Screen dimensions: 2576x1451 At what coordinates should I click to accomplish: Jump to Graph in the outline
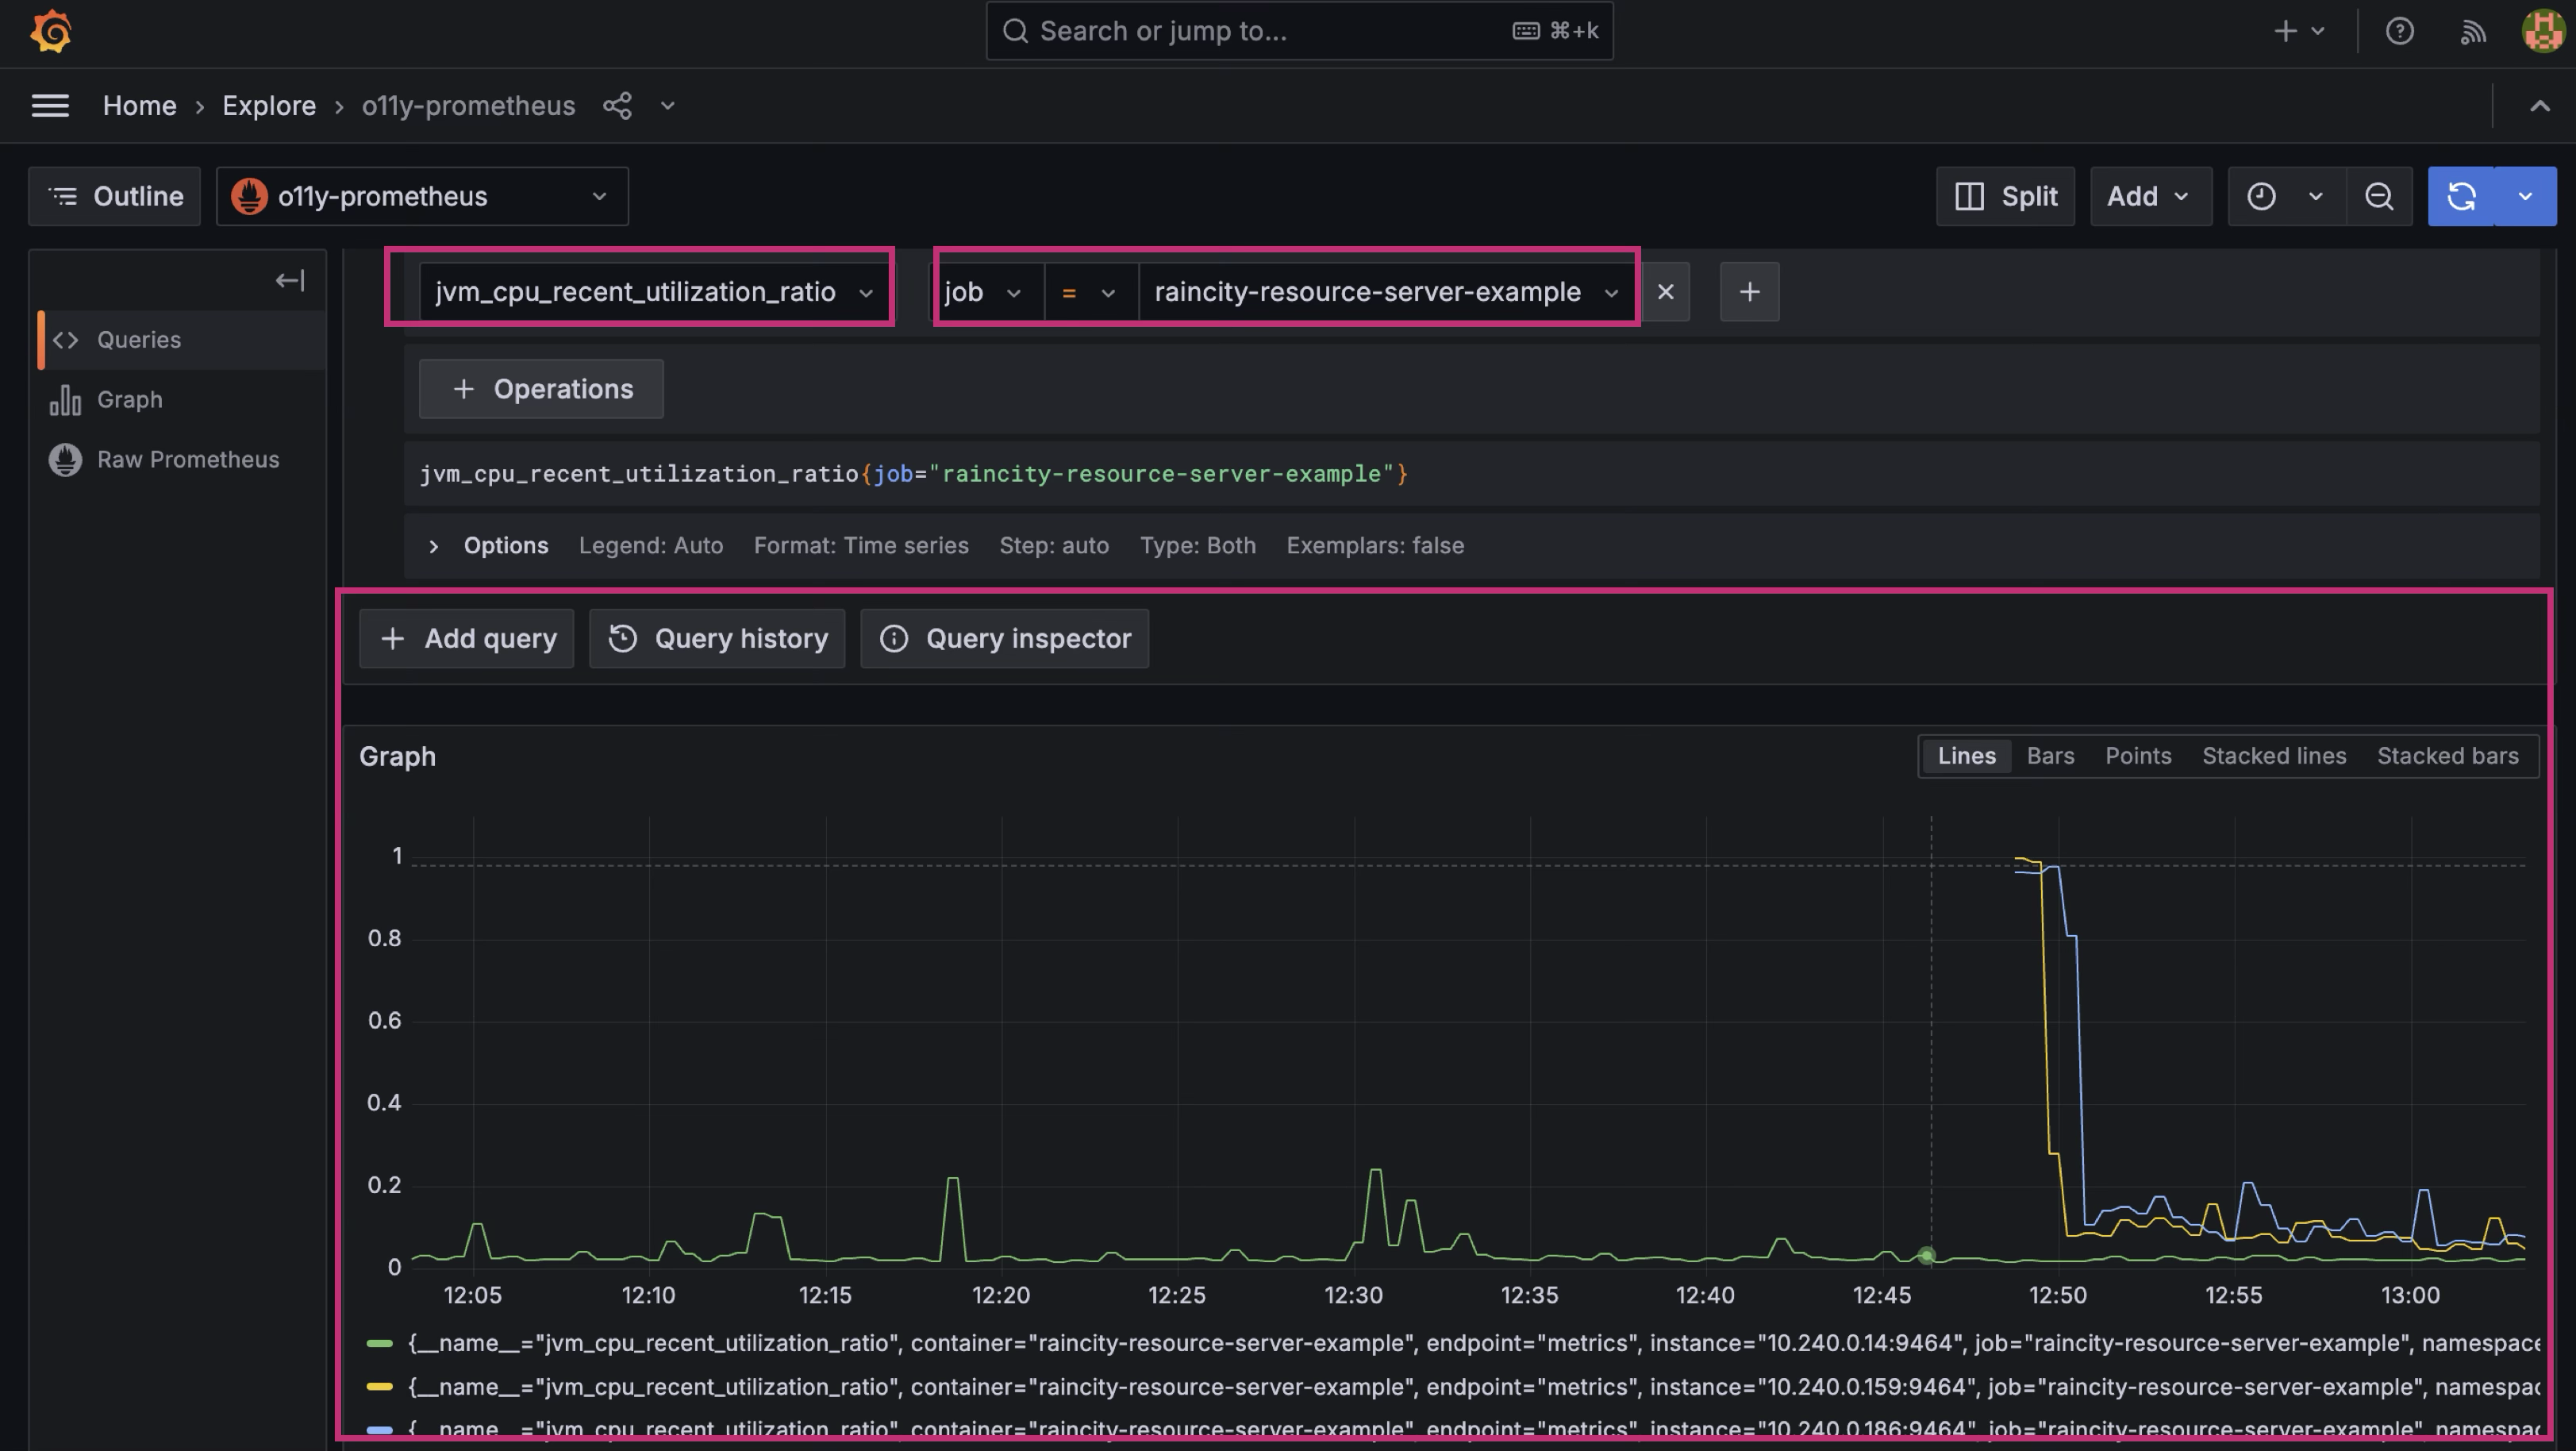pos(129,400)
